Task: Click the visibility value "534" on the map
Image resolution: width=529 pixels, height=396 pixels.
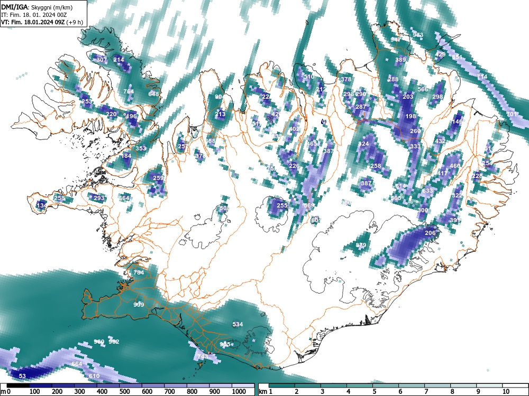Action: point(238,324)
